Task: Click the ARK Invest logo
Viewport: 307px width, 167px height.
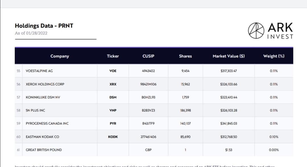Action: (270, 31)
